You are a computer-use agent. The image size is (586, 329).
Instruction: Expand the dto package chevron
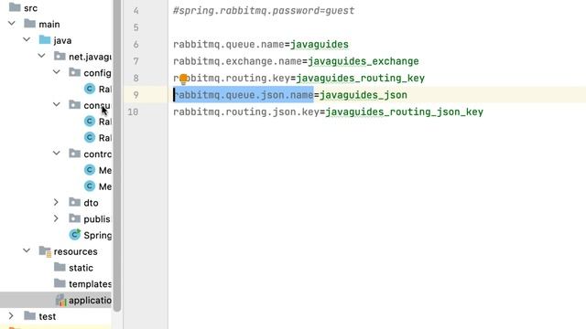pos(56,202)
